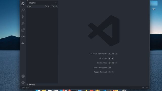The height and width of the screenshot is (91, 162).
Task: Open the Source Control view
Action: 23,17
